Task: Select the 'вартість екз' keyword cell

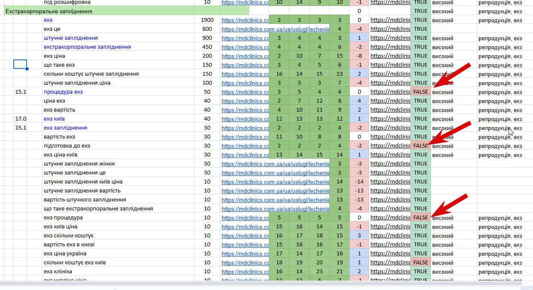Action: click(119, 137)
